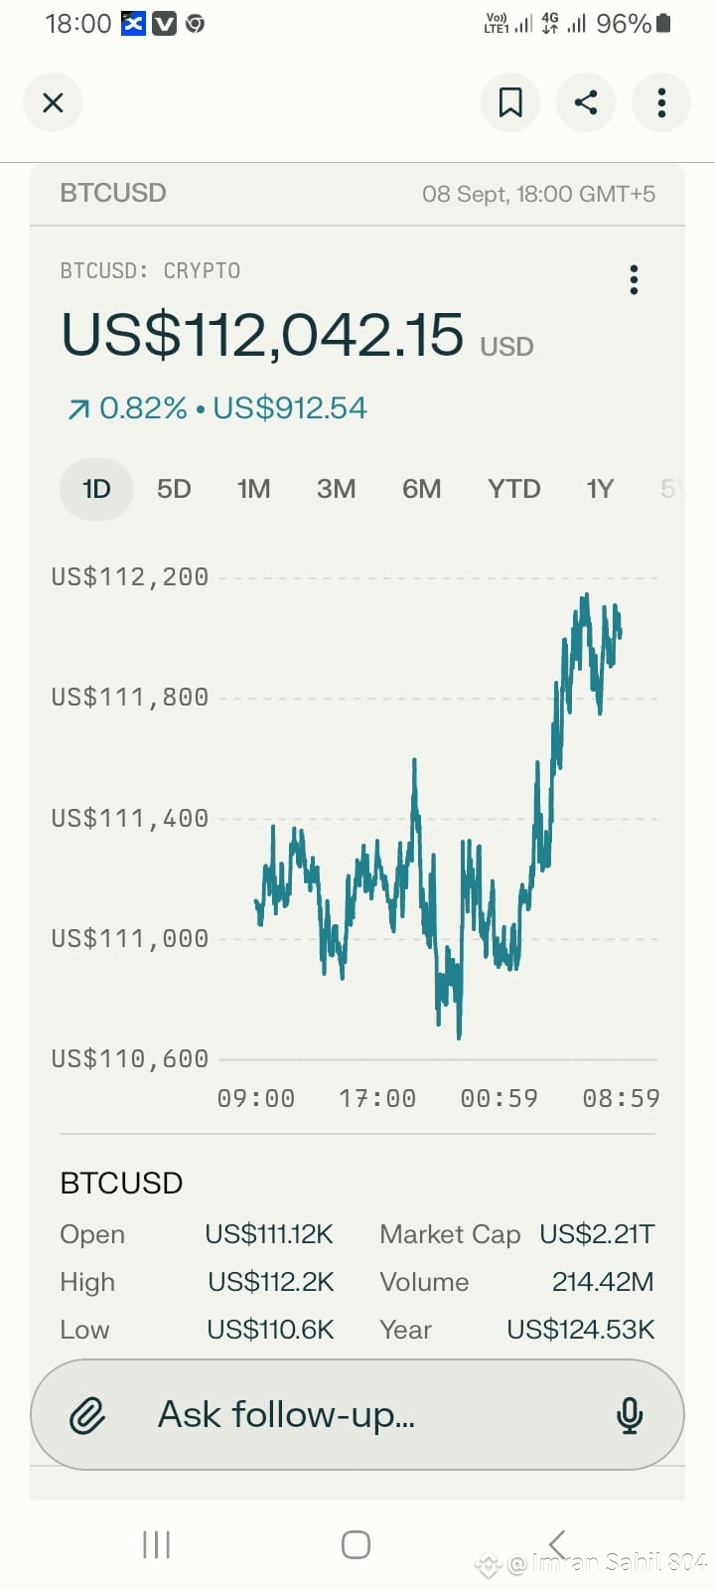Viewport: 715px width, 1590px height.
Task: Switch chart to 1M range
Action: tap(253, 489)
